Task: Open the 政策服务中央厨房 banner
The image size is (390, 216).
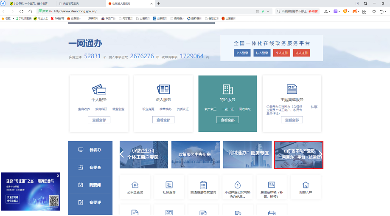Action: [x=196, y=155]
